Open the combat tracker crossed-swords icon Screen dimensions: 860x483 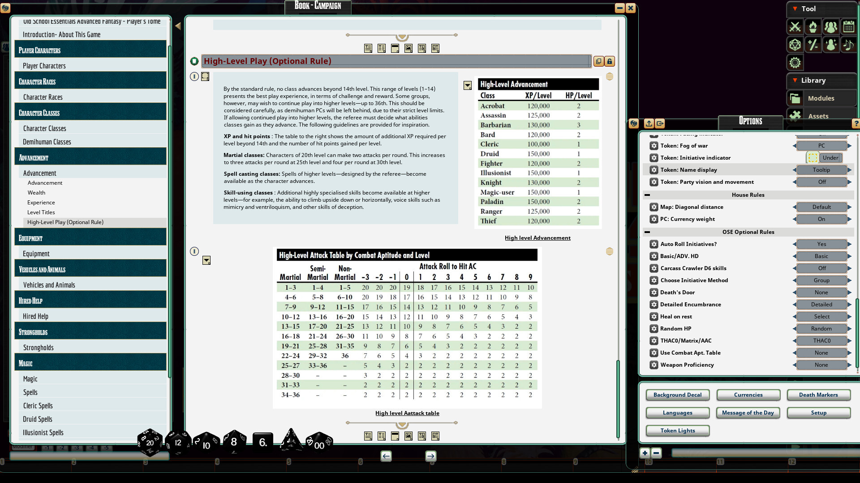(795, 27)
